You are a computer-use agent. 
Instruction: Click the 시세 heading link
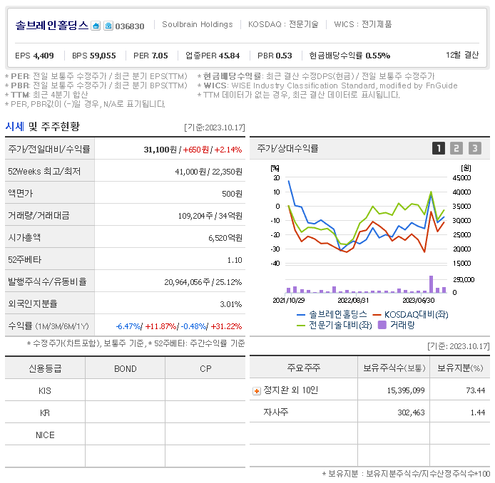14,126
